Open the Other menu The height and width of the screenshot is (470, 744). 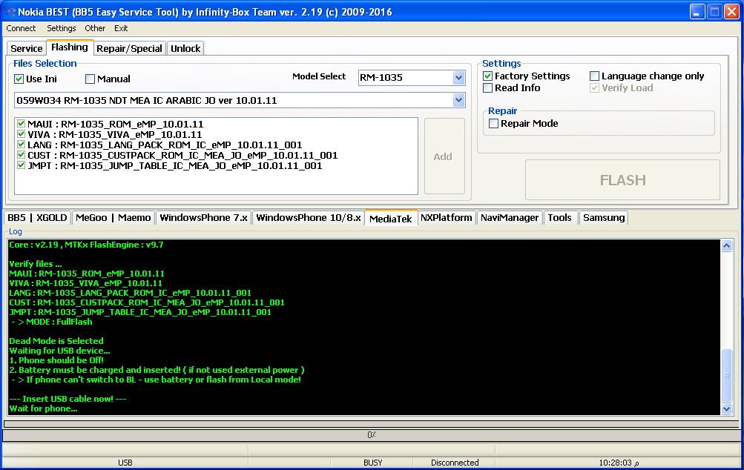click(x=95, y=28)
